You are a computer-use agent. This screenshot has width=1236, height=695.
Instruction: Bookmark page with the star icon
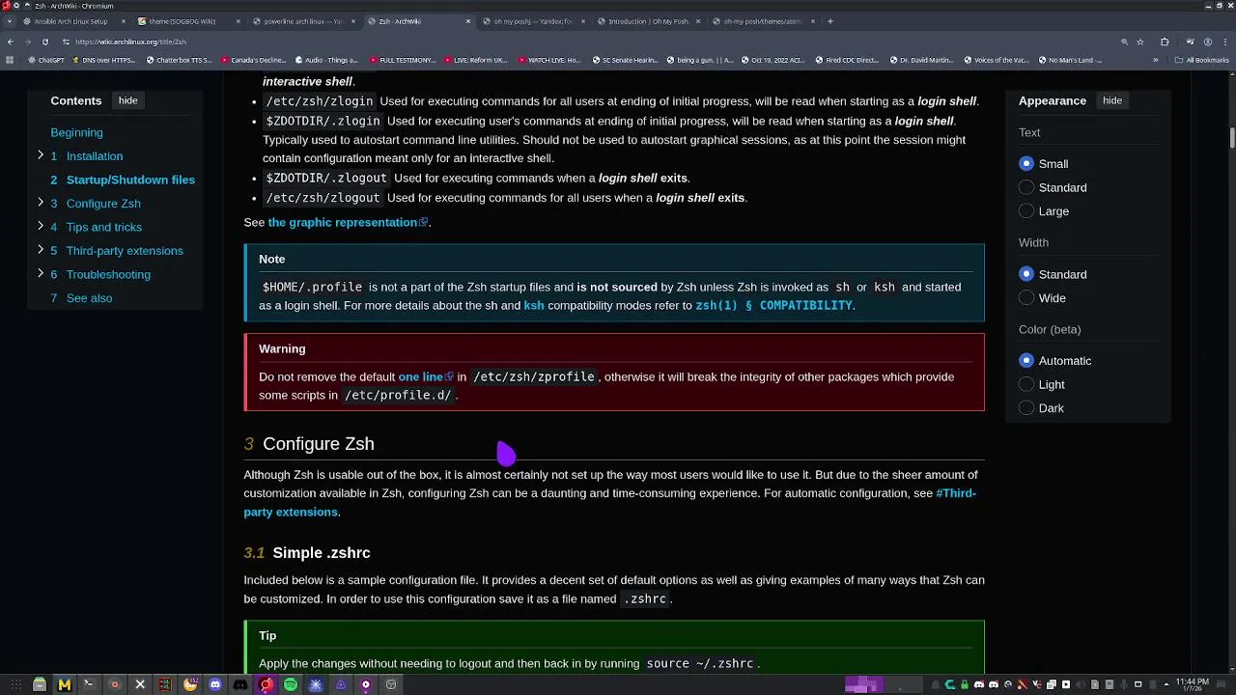[1140, 42]
